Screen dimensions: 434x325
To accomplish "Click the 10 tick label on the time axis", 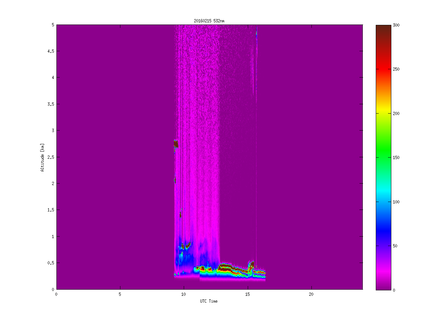I will pos(184,294).
